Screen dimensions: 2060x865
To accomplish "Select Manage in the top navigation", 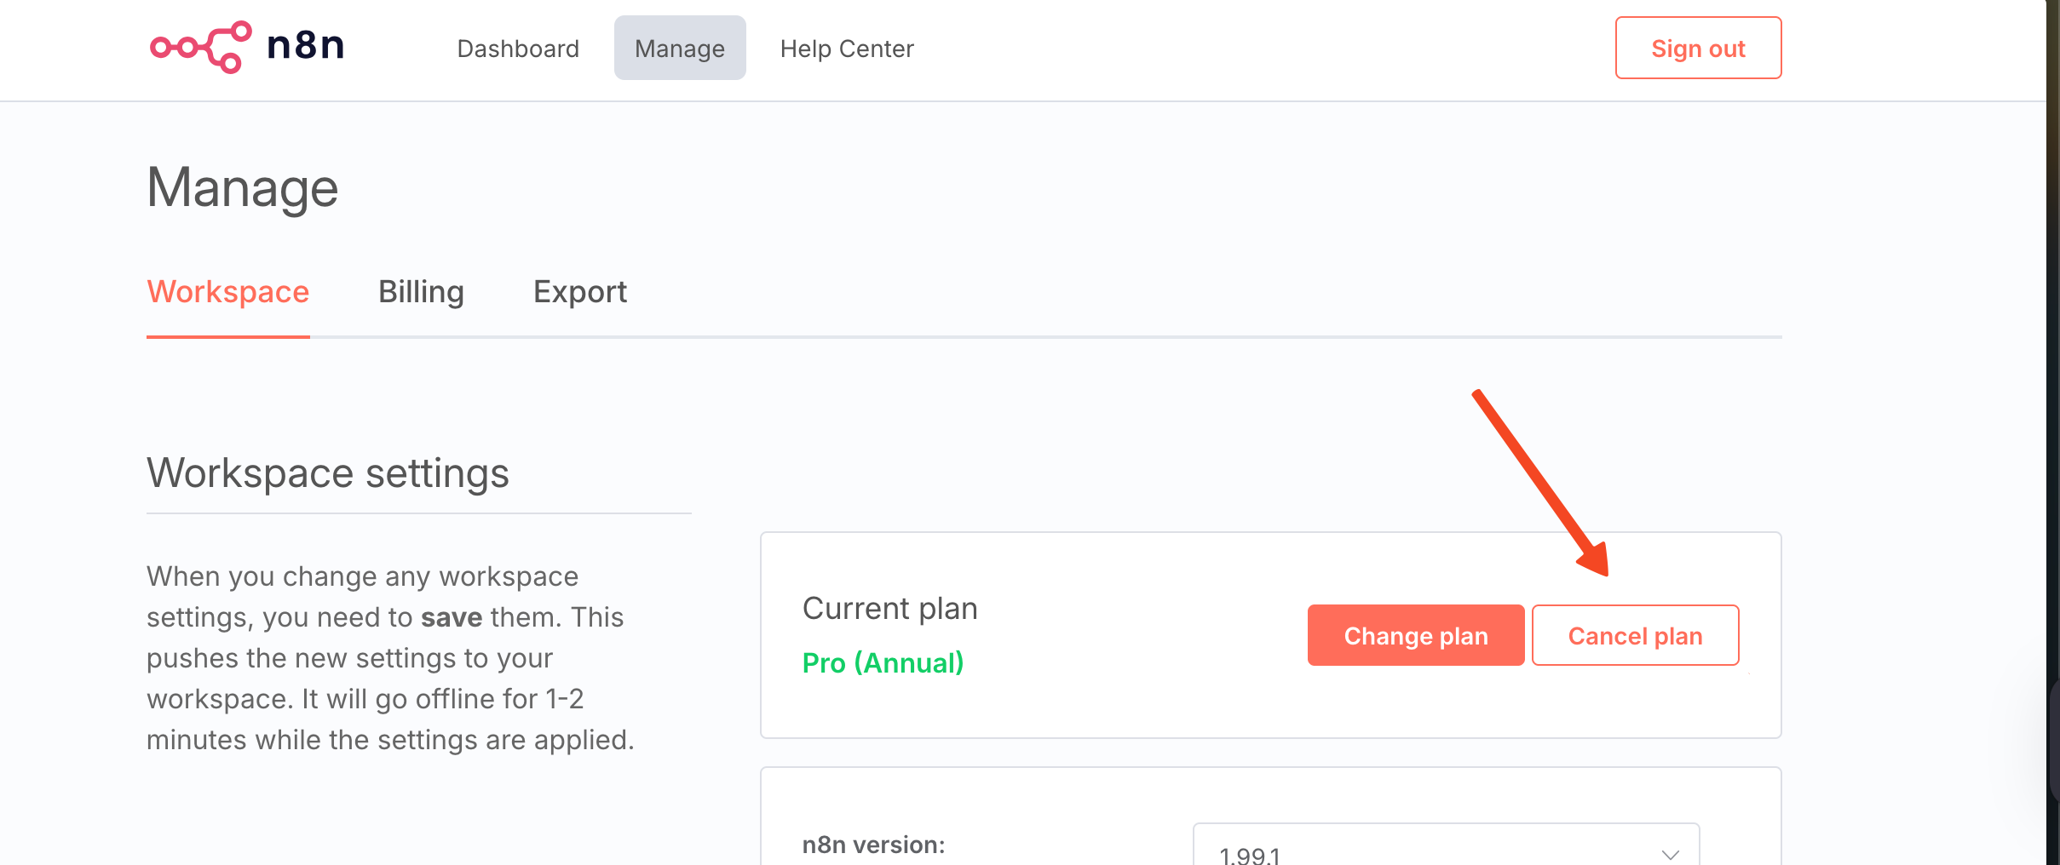I will click(680, 49).
